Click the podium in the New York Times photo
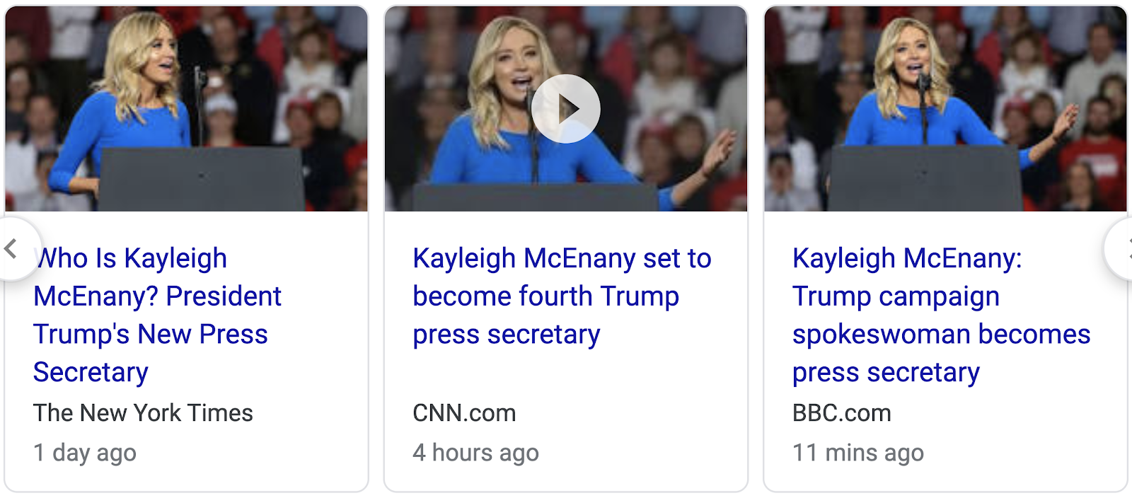The image size is (1132, 498). pyautogui.click(x=202, y=180)
